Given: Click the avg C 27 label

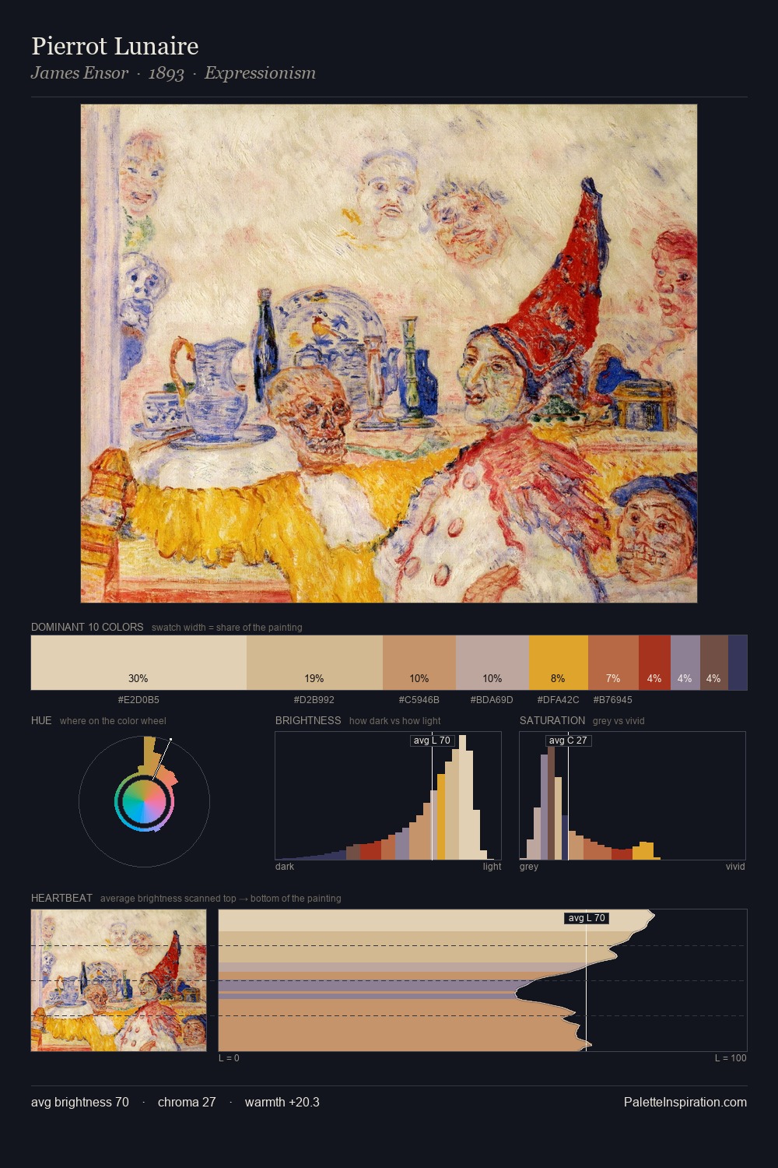Looking at the screenshot, I should (568, 741).
